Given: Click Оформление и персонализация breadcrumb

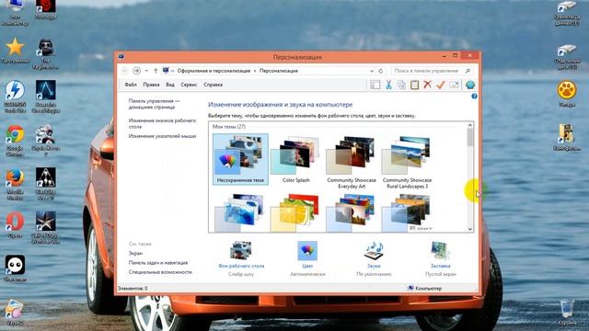Looking at the screenshot, I should pyautogui.click(x=214, y=71).
